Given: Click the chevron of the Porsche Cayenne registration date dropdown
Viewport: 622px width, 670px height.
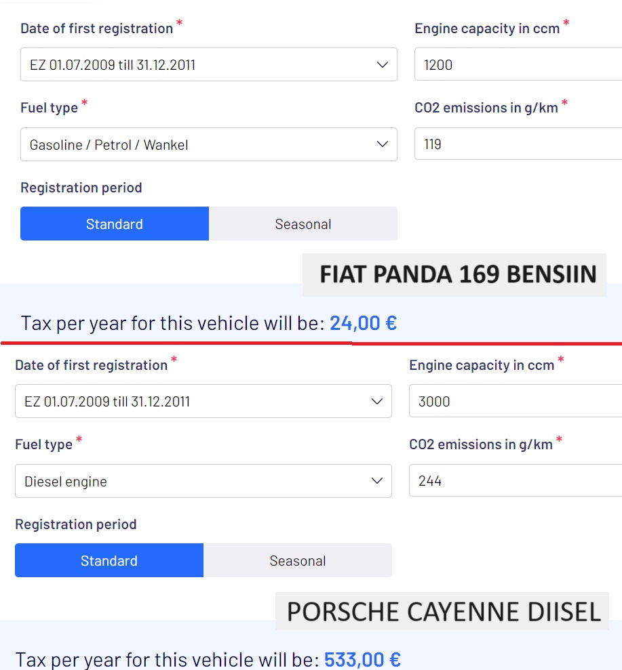Looking at the screenshot, I should click(376, 402).
